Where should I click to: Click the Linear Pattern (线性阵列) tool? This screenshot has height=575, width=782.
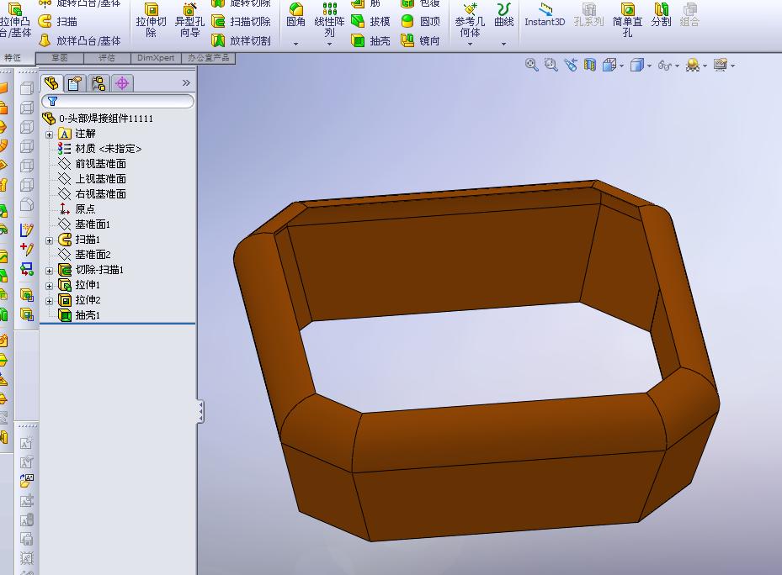coord(329,20)
